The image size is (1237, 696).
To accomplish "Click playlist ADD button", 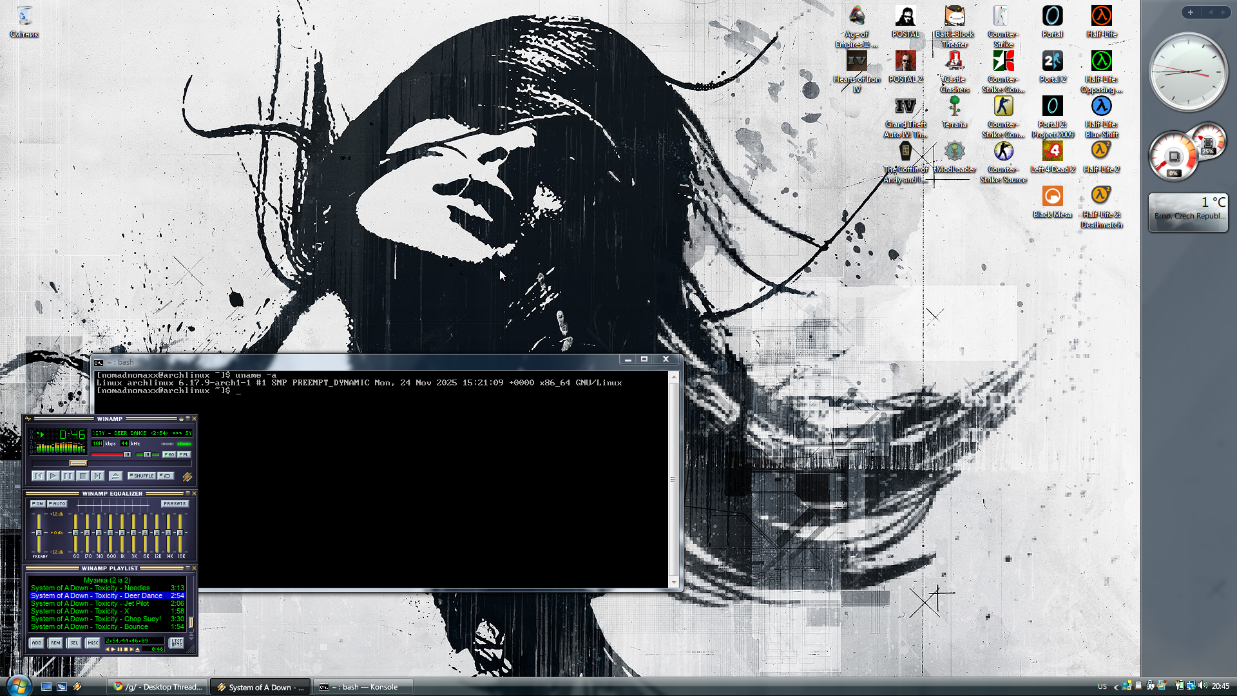I will point(37,643).
